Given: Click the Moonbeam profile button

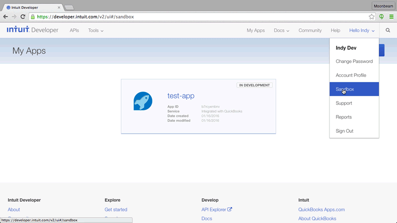Looking at the screenshot, I should click(x=383, y=6).
